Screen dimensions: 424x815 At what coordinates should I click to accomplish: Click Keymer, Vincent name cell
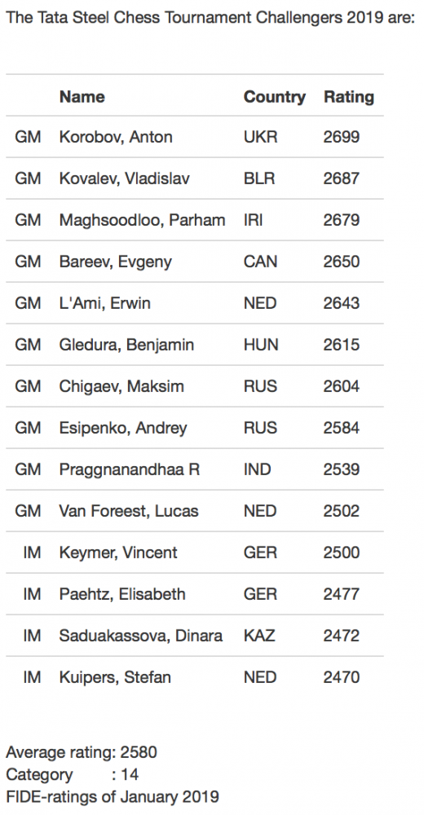(x=118, y=553)
